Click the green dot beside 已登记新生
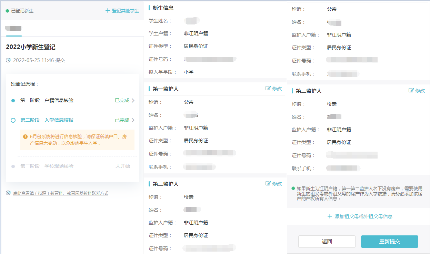This screenshot has width=430, height=254. 7,11
